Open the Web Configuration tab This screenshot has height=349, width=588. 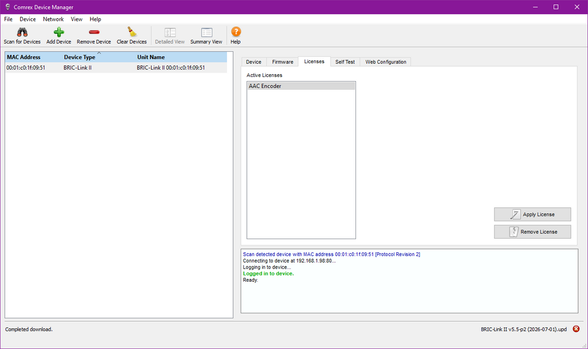click(x=385, y=62)
